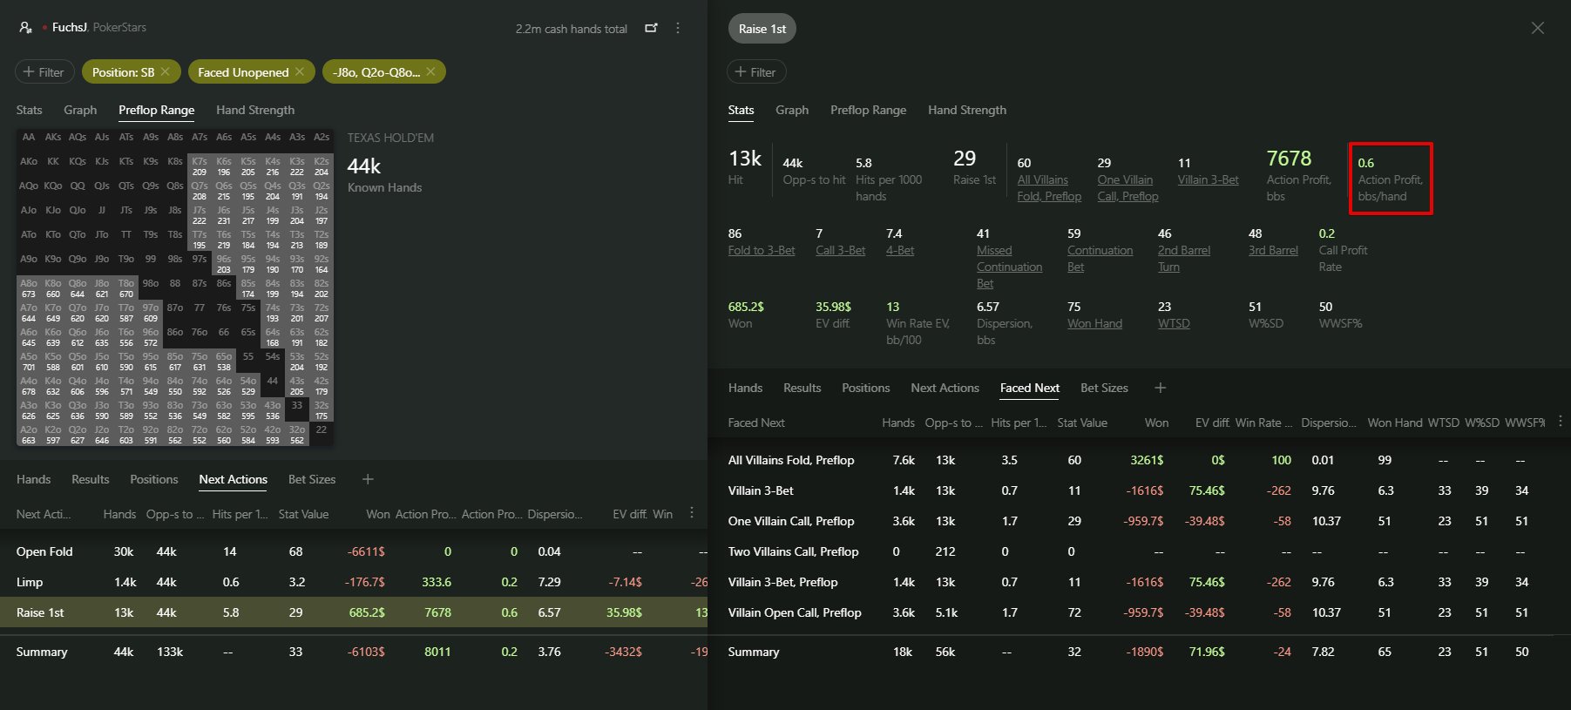Open column options for the Next Actions table
Screen dimensions: 1571x710
tap(692, 512)
